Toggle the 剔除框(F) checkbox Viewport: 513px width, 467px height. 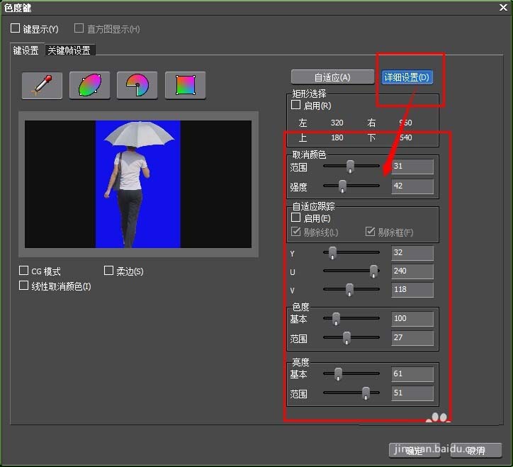(x=370, y=231)
